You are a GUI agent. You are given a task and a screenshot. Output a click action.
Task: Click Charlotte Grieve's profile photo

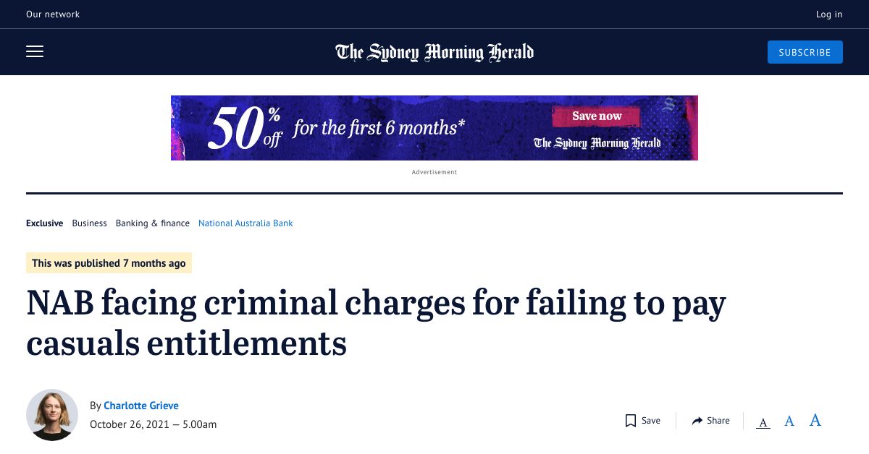52,415
